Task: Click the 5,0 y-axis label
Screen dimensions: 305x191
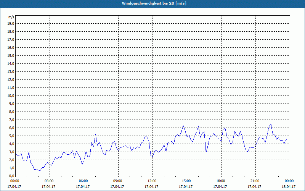Action: (x=12, y=136)
